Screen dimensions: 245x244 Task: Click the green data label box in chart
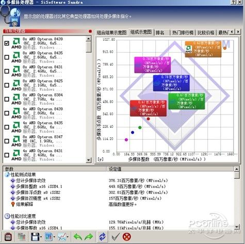187,101
